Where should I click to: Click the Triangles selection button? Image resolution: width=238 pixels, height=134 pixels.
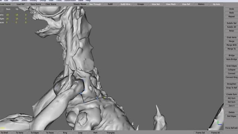(x=111, y=133)
